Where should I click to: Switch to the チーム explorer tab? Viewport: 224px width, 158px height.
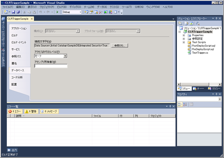coord(199,89)
